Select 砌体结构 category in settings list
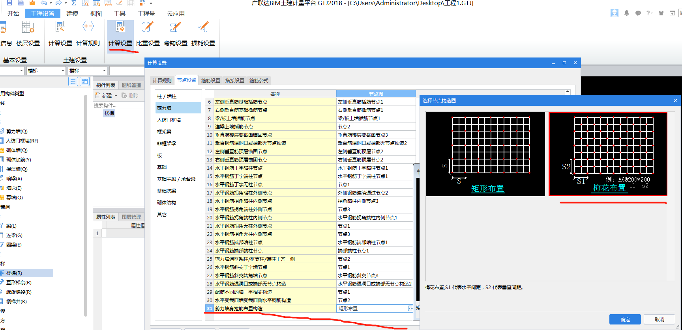 178,202
